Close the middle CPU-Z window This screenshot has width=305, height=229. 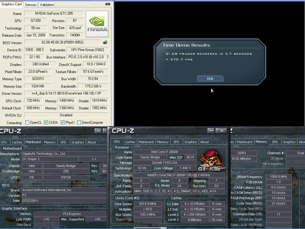pos(222,131)
